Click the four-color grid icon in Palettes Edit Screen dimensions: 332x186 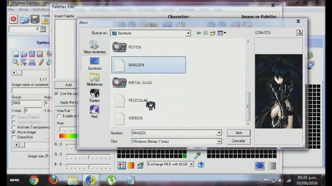click(121, 165)
